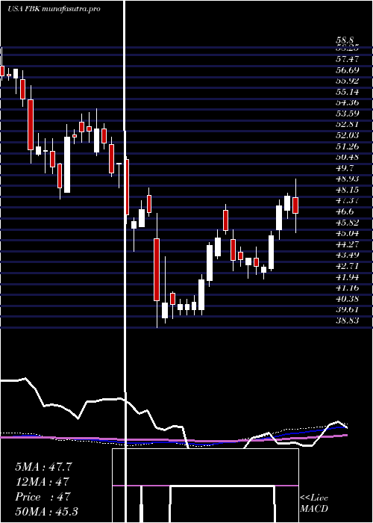Click the 41.94 price axis label
Image resolution: width=373 pixels, height=523 pixels.
click(348, 276)
